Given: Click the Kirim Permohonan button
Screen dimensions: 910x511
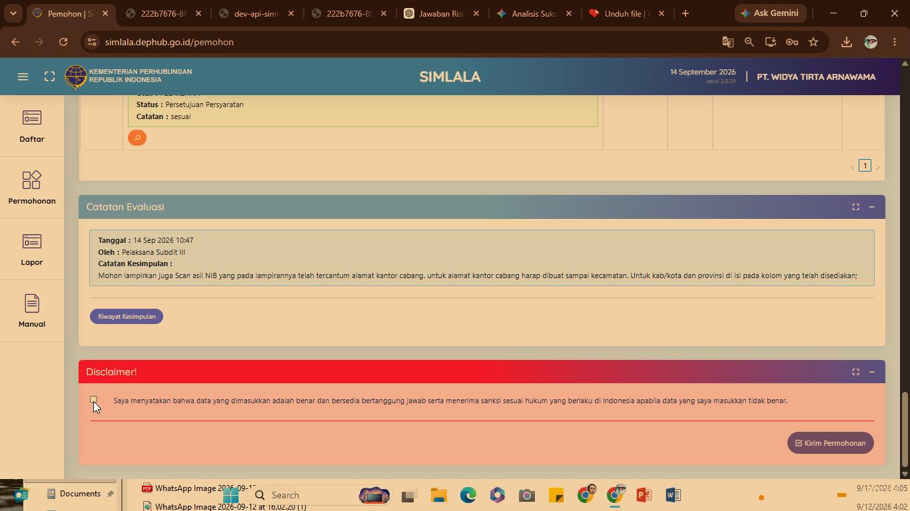Looking at the screenshot, I should point(830,443).
